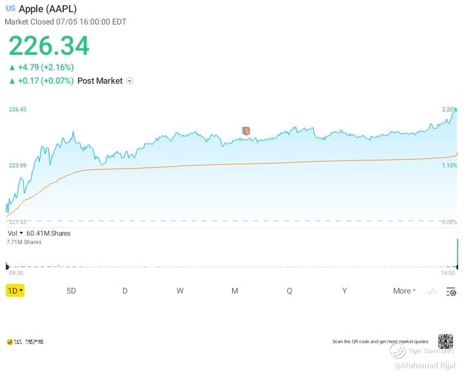Expand the More timeframes menu

[x=404, y=291]
